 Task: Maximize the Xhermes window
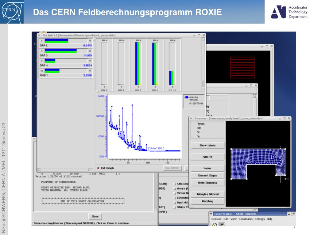(284, 118)
